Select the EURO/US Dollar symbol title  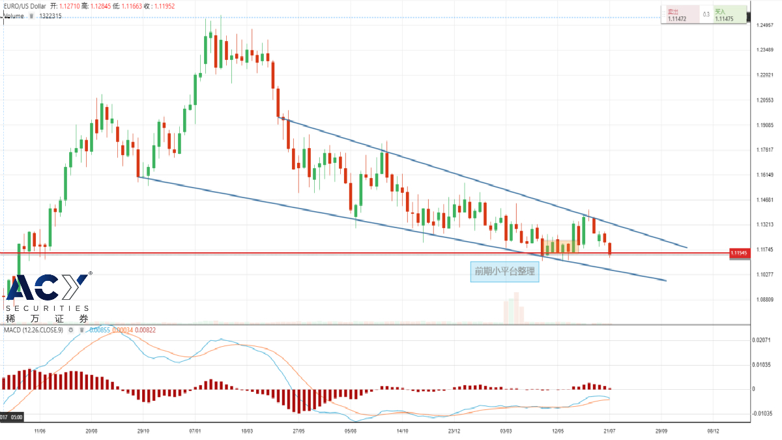click(25, 5)
